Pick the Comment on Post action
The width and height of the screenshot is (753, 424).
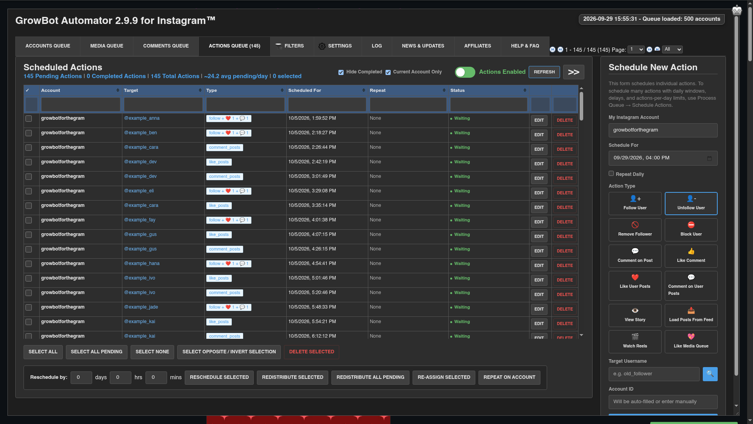tap(635, 256)
